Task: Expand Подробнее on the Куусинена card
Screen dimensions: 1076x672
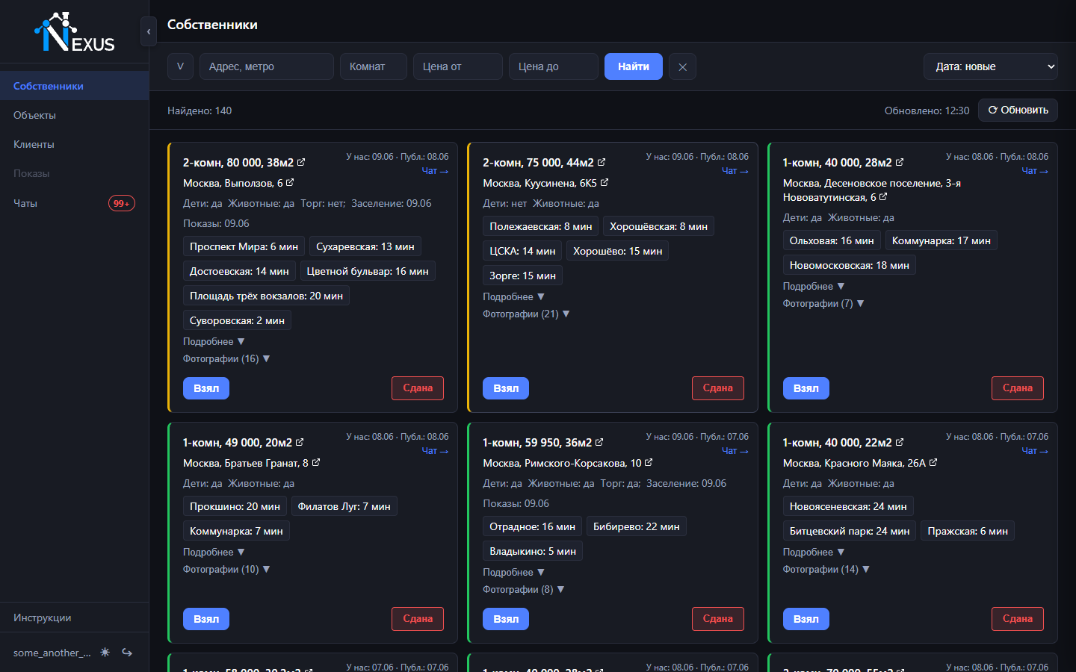Action: click(x=513, y=296)
